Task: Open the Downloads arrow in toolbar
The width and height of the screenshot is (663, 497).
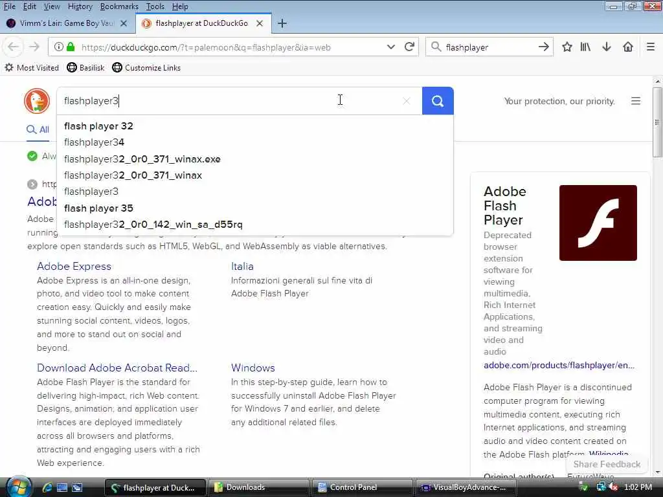Action: pos(607,47)
